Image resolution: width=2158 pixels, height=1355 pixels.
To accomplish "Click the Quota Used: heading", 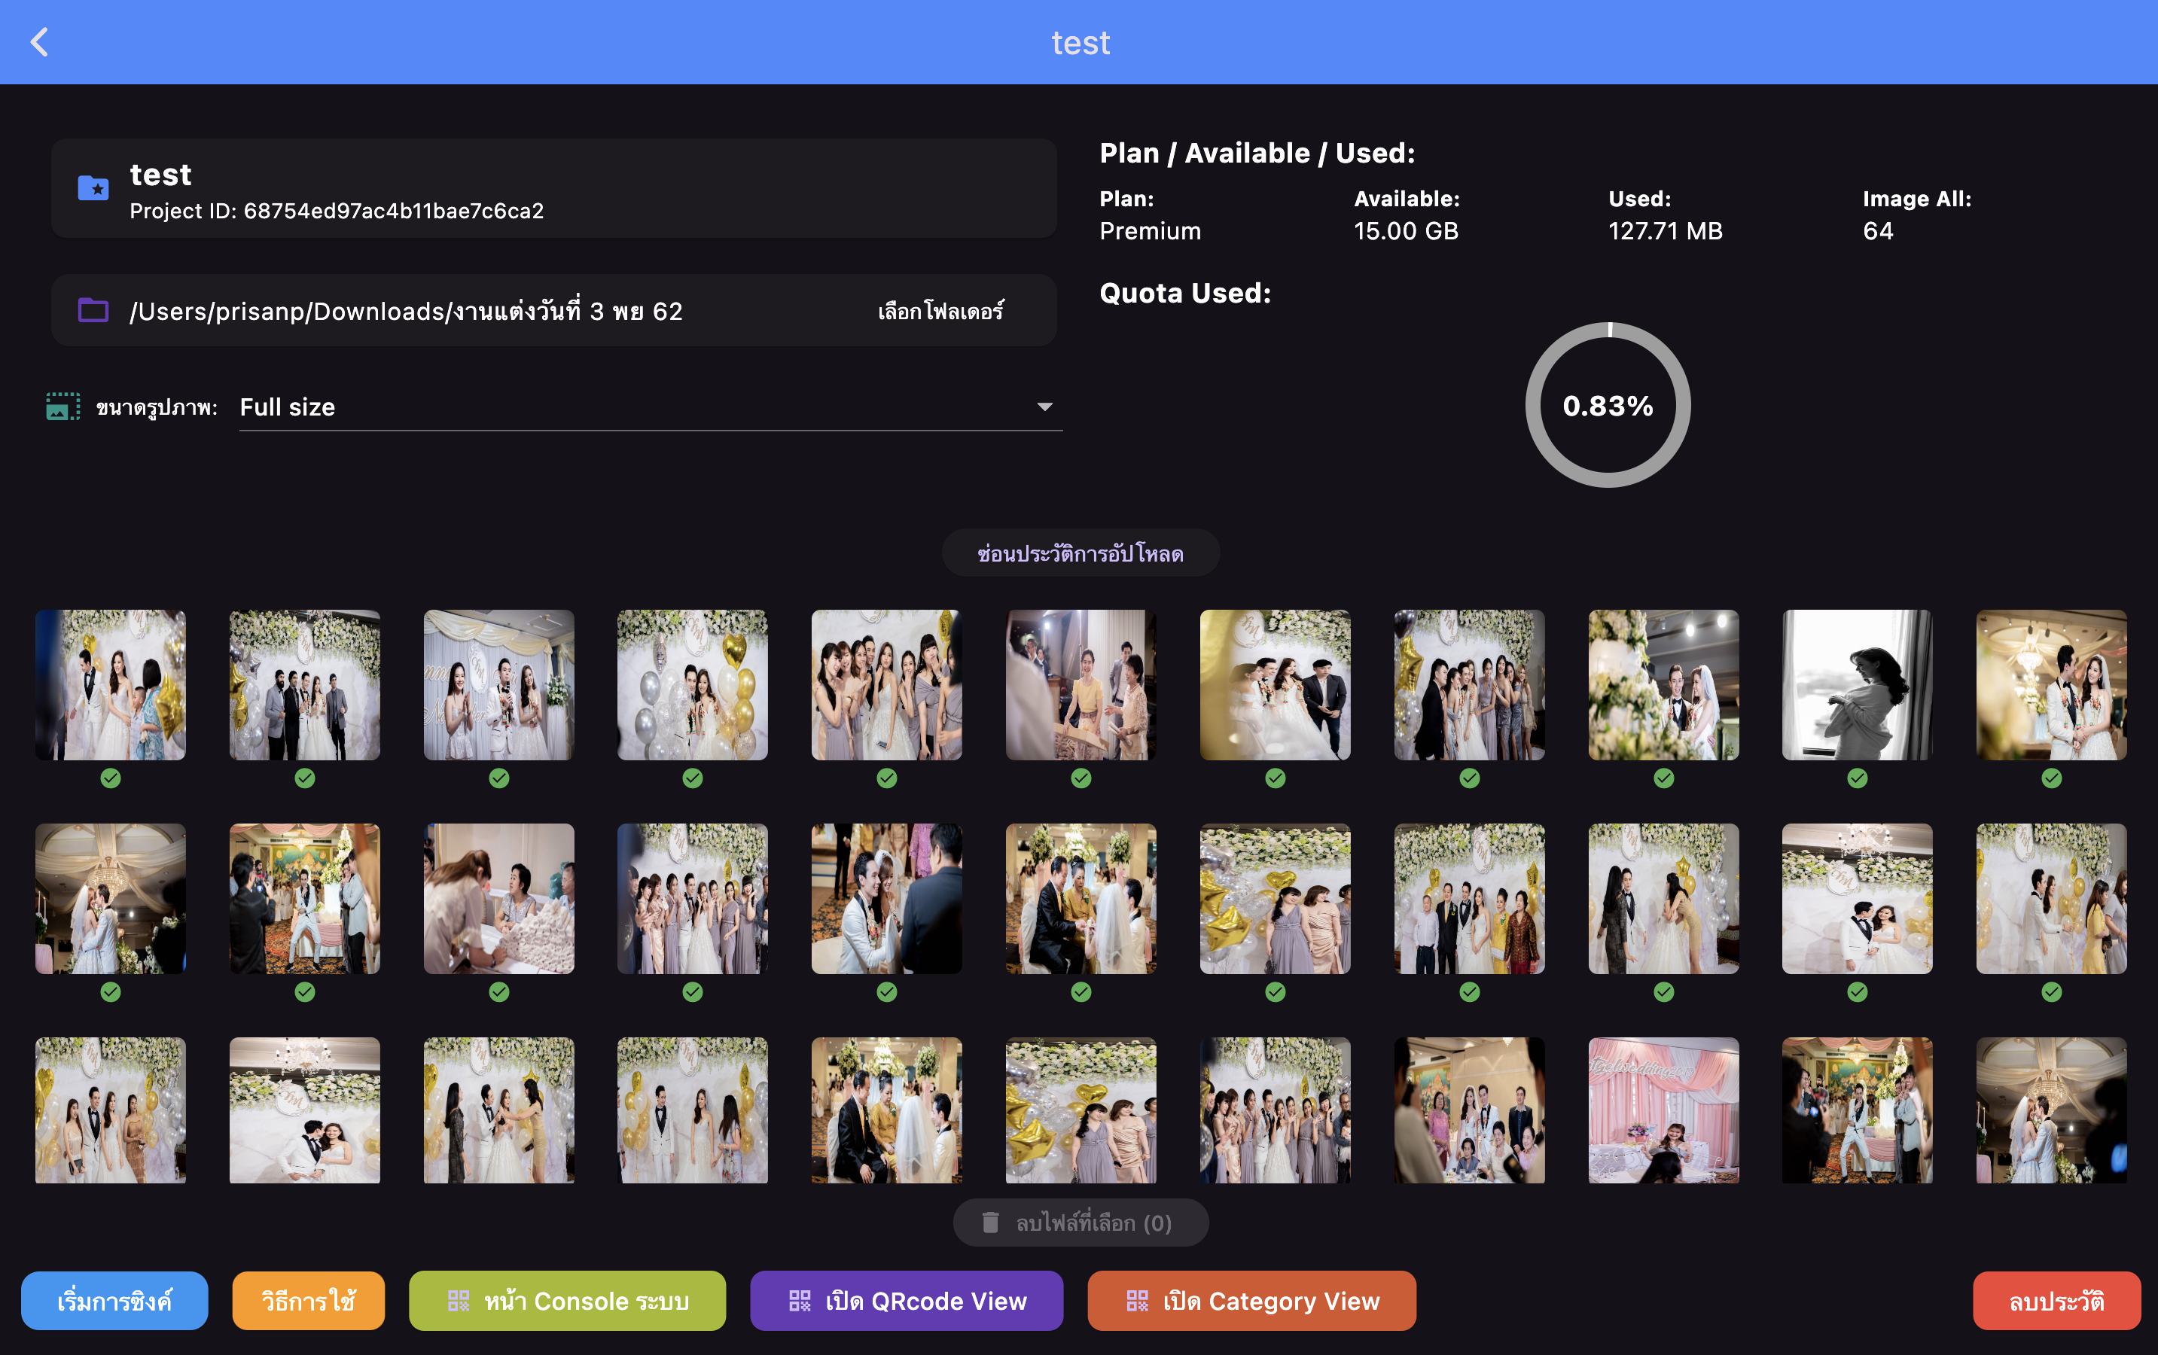I will coord(1184,293).
